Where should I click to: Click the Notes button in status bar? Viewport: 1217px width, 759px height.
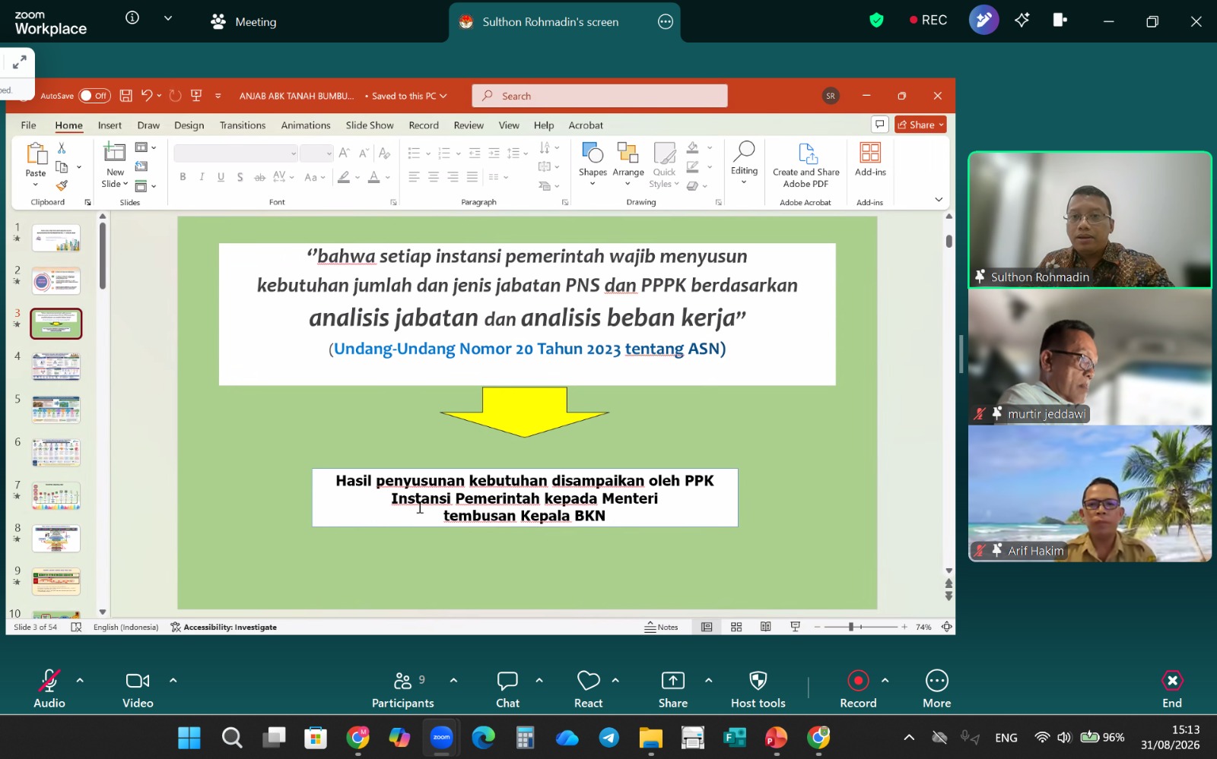pos(661,627)
